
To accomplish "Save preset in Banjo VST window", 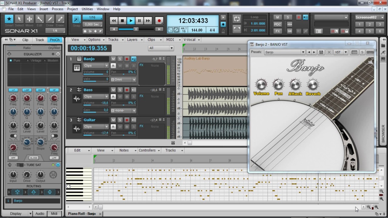I will click(x=321, y=52).
